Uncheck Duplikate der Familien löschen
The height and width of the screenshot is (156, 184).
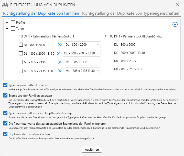[x=5, y=134]
